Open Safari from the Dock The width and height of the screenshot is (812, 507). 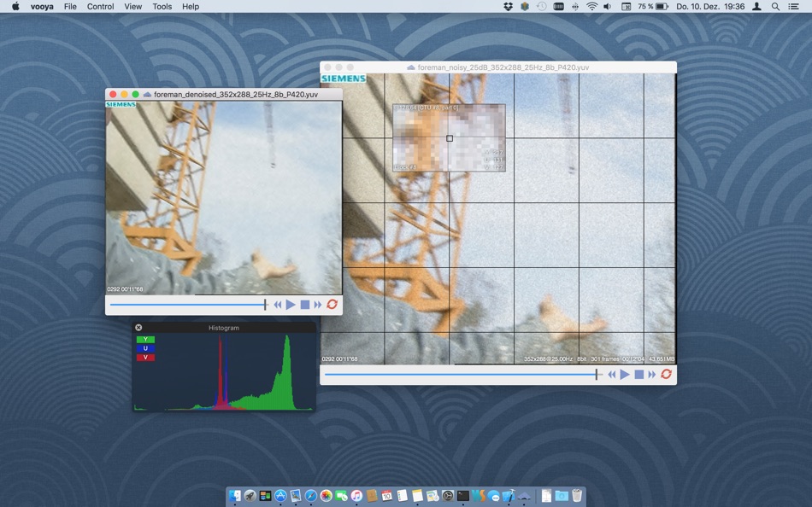[311, 496]
